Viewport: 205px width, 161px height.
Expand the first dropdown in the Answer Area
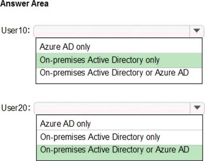[196, 31]
